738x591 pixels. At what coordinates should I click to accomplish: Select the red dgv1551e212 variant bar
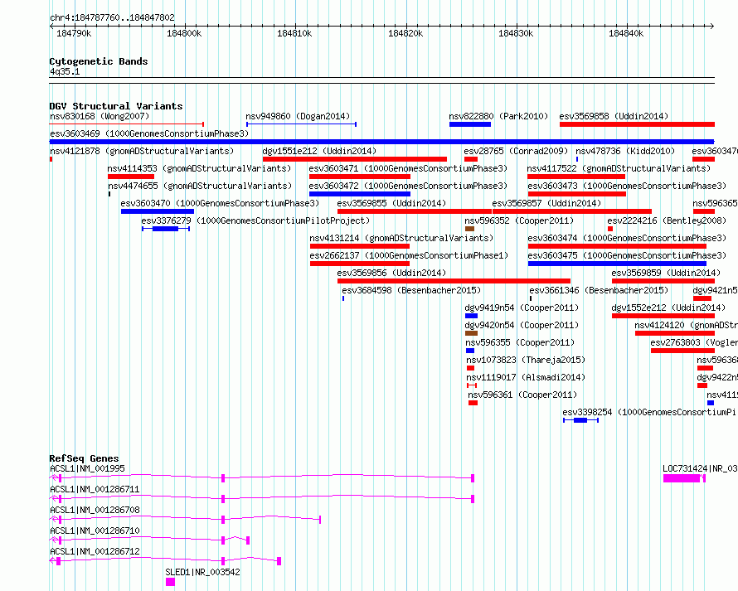point(355,159)
